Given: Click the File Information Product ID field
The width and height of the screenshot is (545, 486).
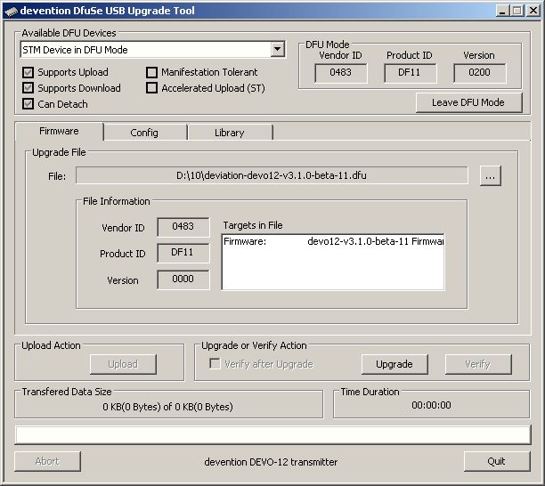Looking at the screenshot, I should coord(183,253).
